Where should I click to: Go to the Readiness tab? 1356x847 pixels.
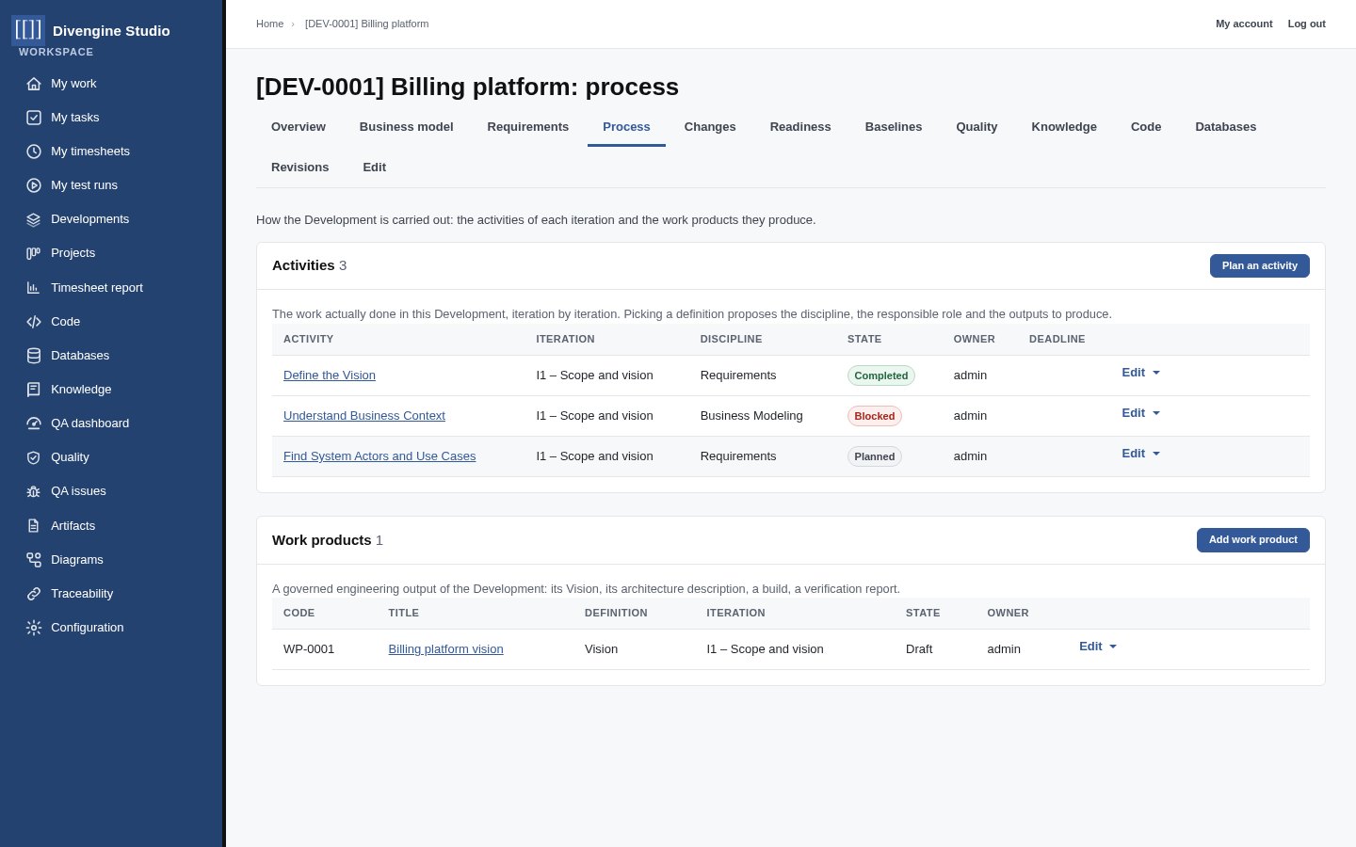[x=800, y=127]
